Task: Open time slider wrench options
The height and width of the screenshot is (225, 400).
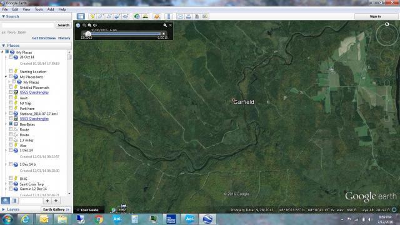Action: click(165, 25)
